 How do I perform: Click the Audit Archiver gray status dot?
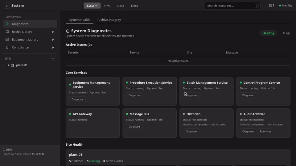(x=241, y=114)
